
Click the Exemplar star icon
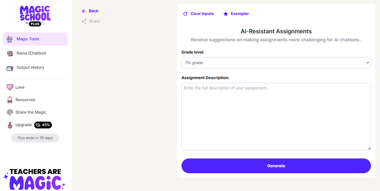click(226, 14)
